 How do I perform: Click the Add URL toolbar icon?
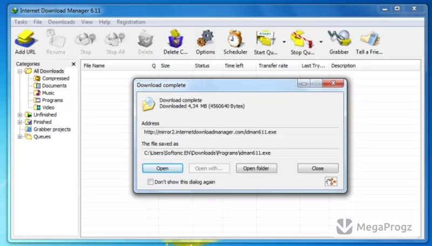click(25, 39)
